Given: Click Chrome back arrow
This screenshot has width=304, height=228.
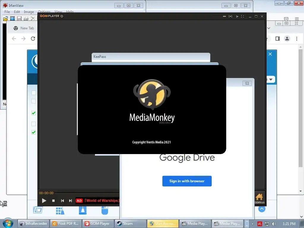Looking at the screenshot, I should (14, 39).
